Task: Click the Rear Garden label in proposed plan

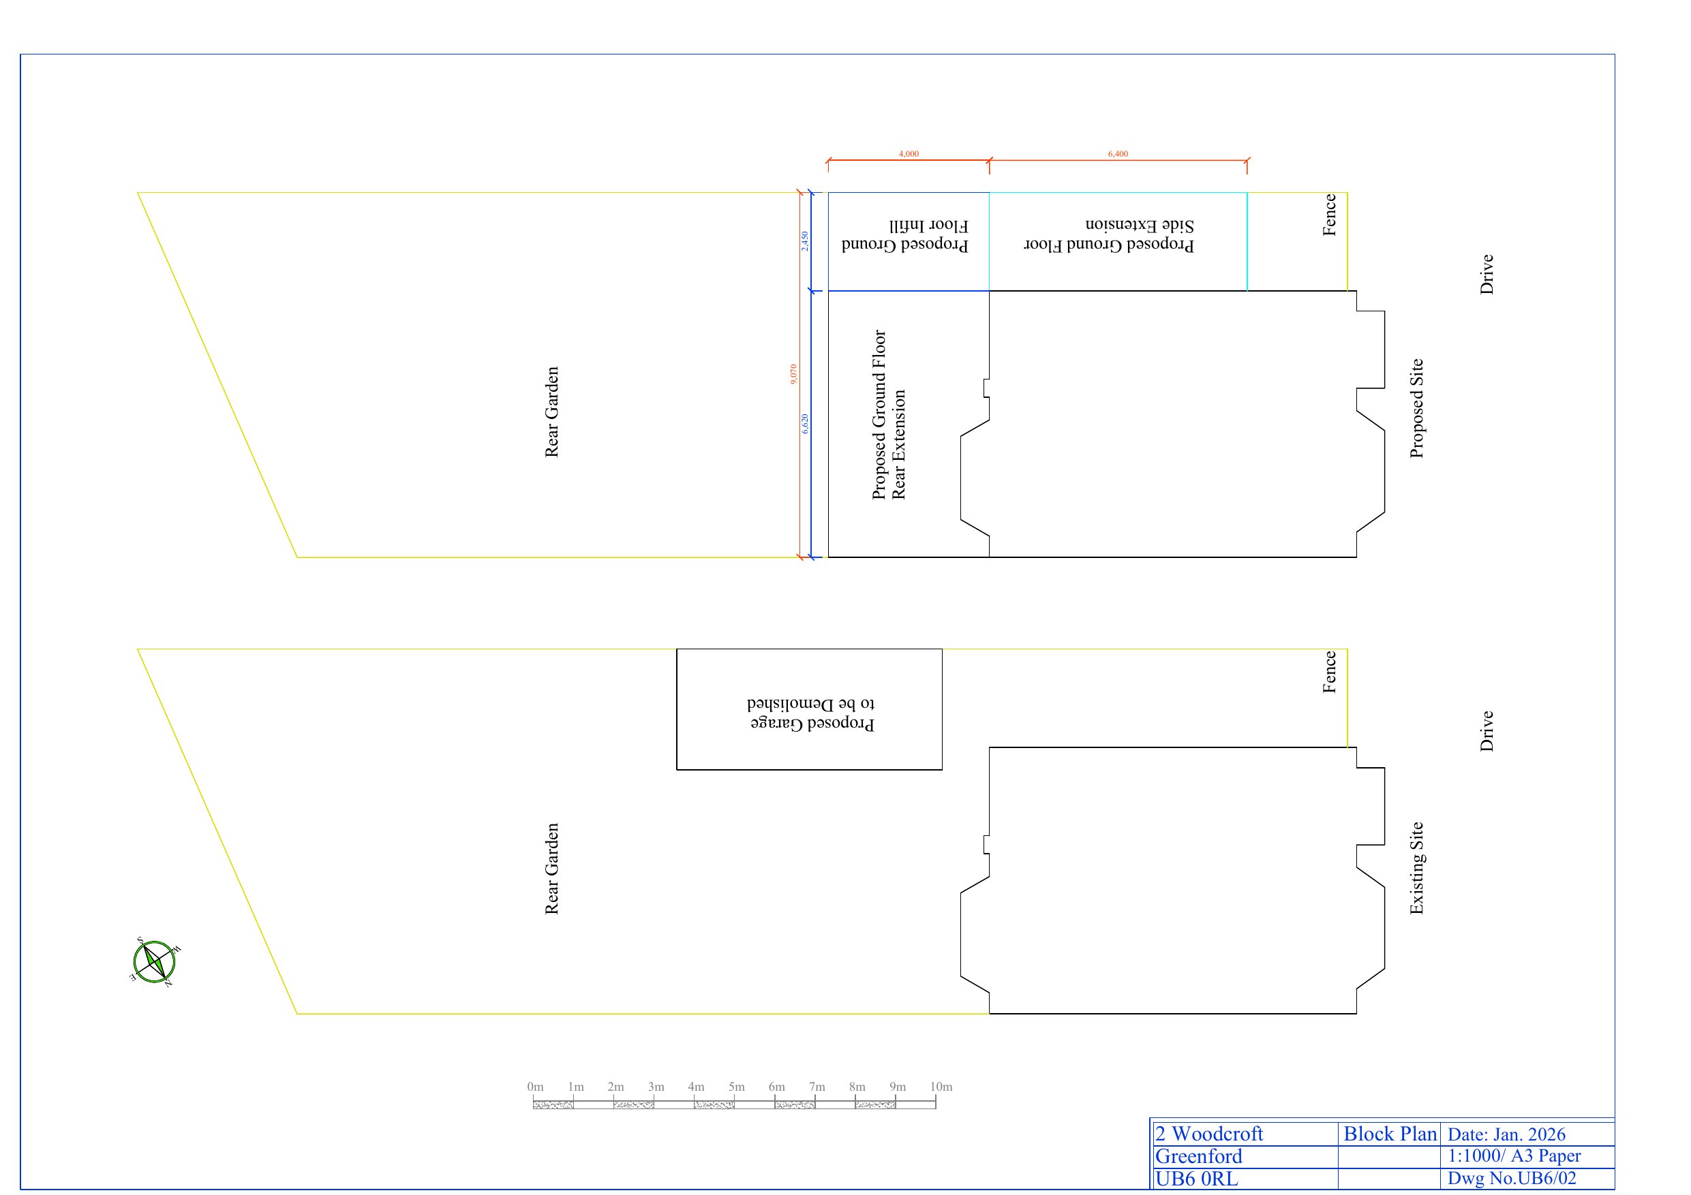Action: (551, 412)
